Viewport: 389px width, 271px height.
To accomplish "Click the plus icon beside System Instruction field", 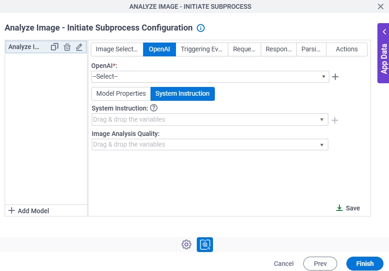I will click(x=335, y=120).
